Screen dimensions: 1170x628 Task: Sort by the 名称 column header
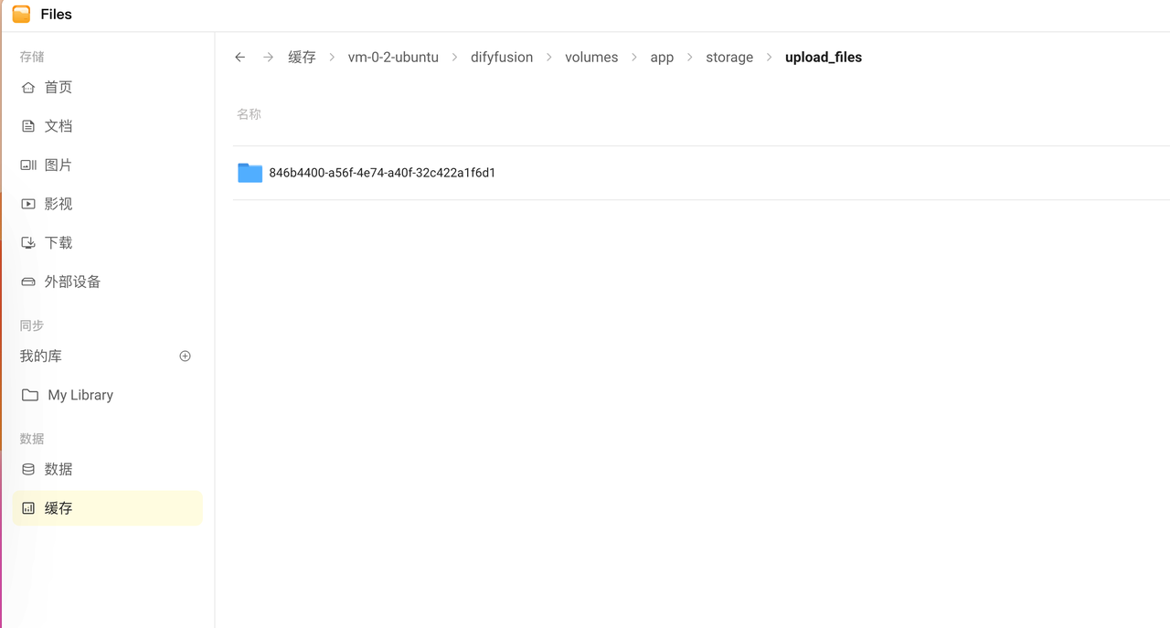tap(249, 114)
